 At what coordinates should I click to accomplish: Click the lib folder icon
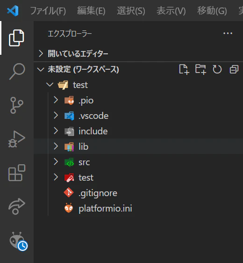pos(69,146)
